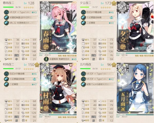
Task: Click the resupply/reinforce label under Harusame's card
Action: (x=67, y=56)
